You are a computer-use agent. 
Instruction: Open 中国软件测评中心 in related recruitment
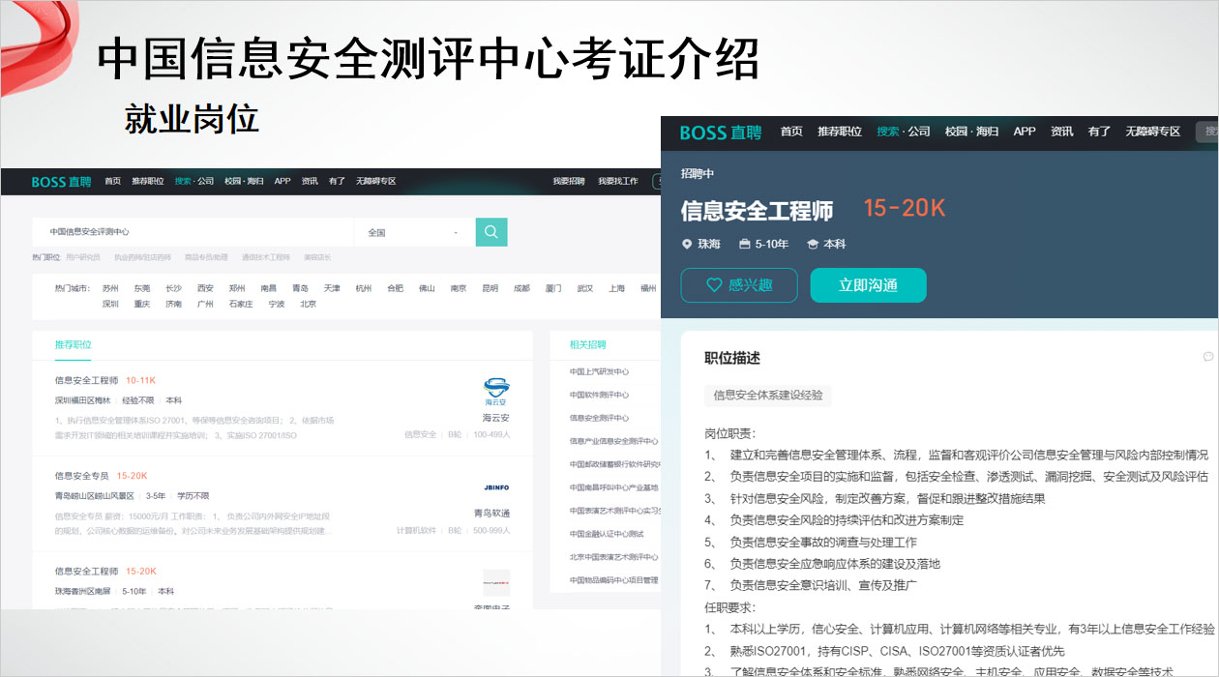pos(599,395)
